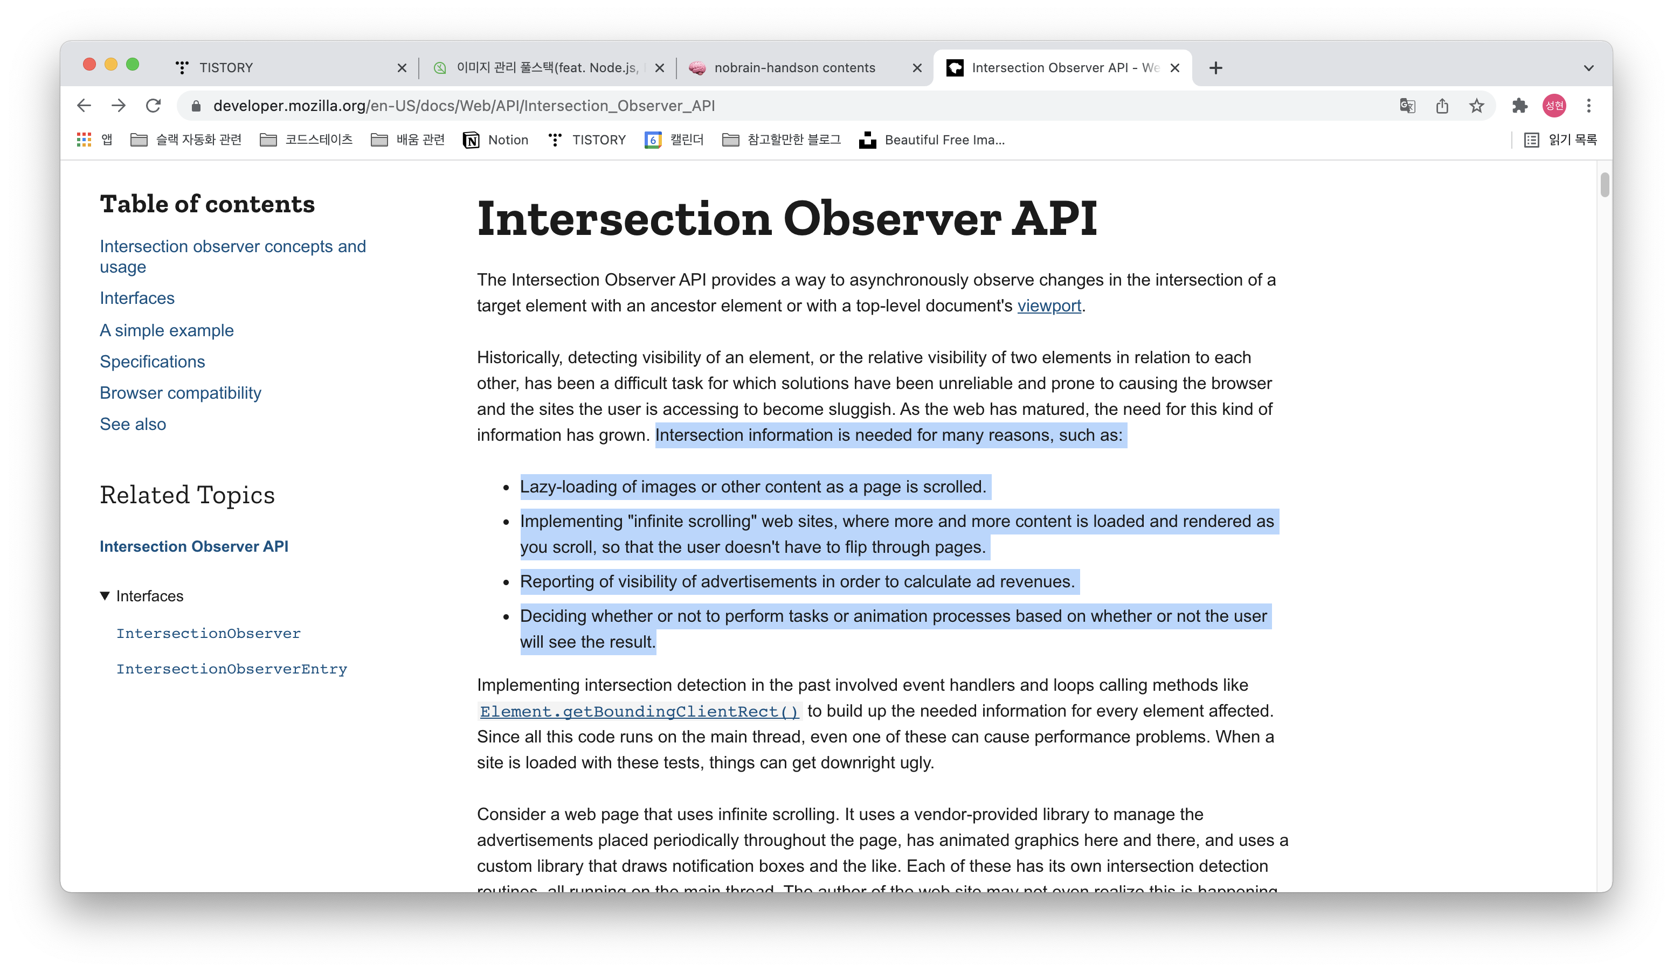Switch to the nobrain-handson contents tab

point(794,68)
